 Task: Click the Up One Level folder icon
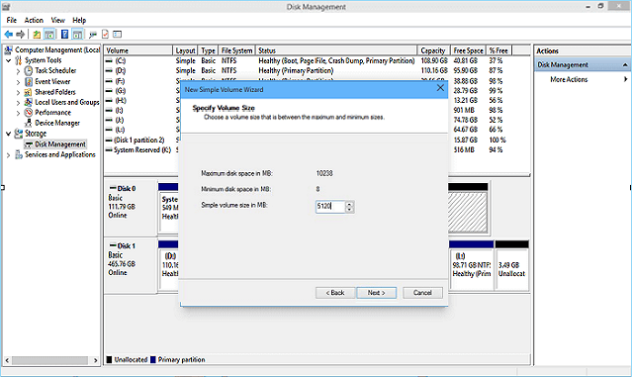coord(37,35)
